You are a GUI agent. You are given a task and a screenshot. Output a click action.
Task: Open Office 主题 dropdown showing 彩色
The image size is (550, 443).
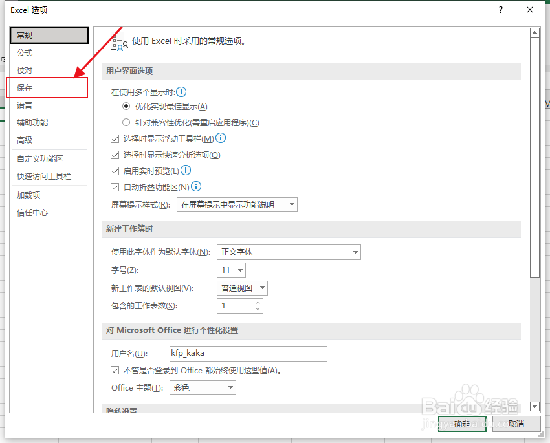[203, 387]
